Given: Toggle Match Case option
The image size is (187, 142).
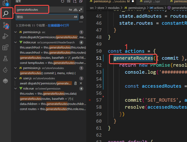Looking at the screenshot, I should tap(70, 10).
